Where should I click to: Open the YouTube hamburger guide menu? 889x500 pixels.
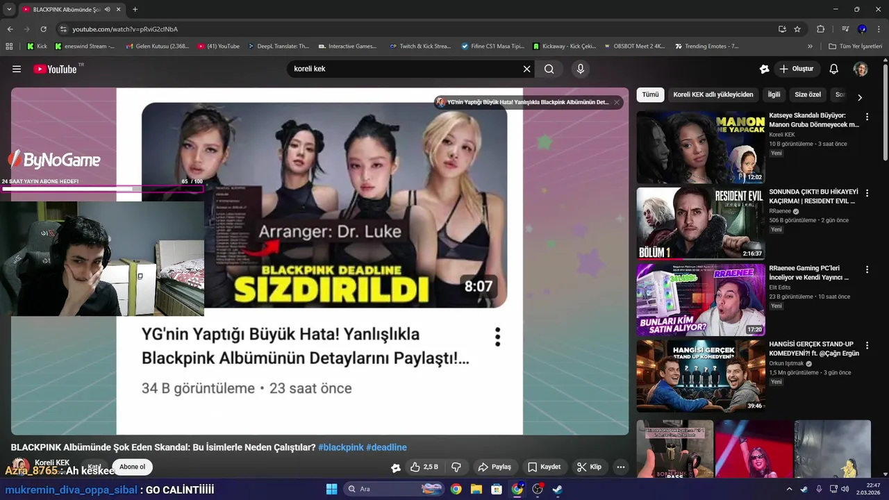[x=17, y=69]
